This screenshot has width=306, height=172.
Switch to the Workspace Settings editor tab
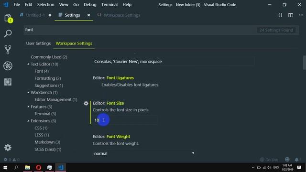click(119, 15)
